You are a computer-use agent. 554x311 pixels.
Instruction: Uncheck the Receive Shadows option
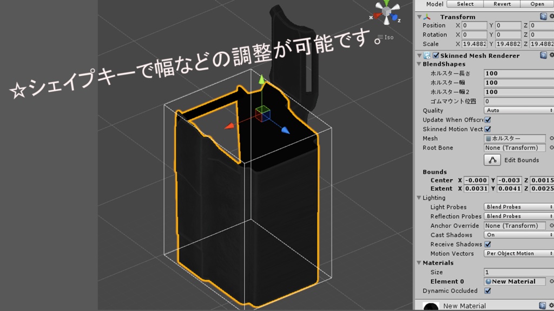489,244
